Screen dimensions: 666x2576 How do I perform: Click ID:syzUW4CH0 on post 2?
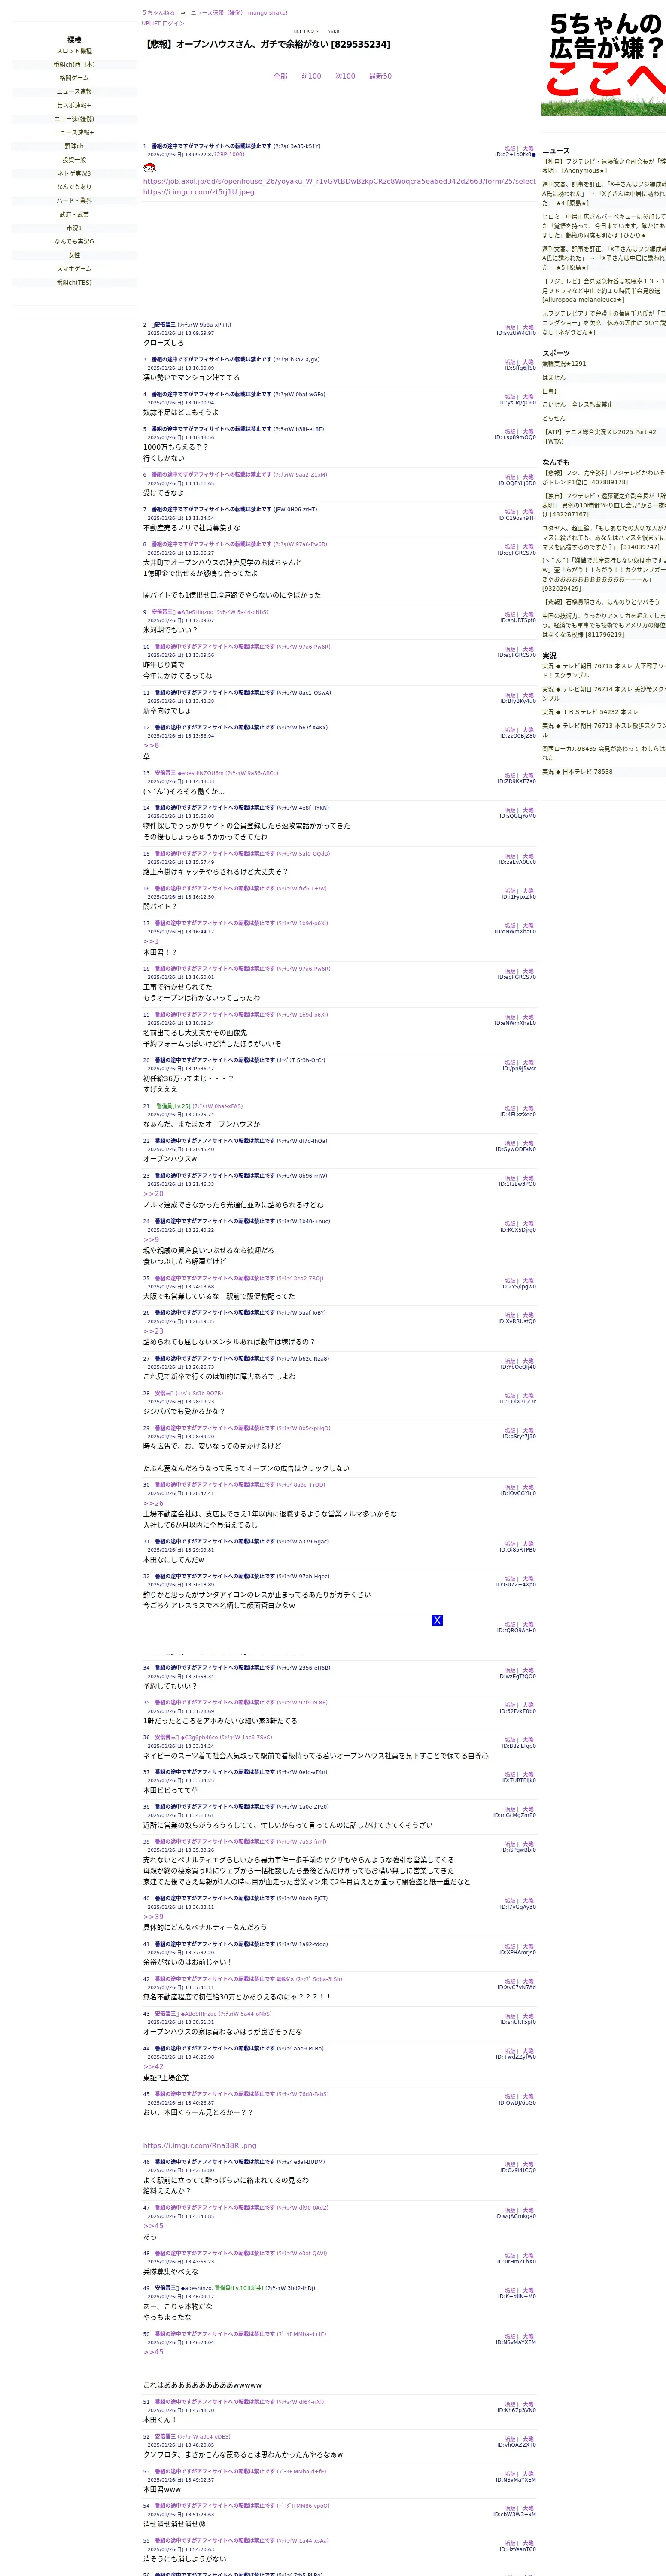coord(516,333)
